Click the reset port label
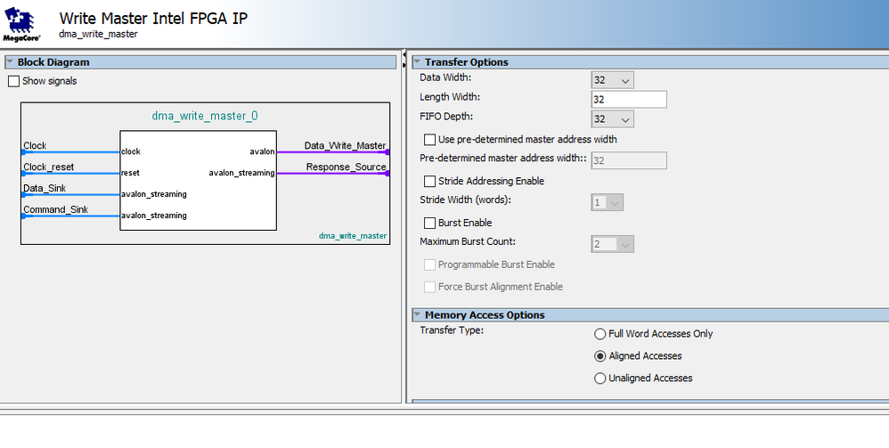 (130, 173)
